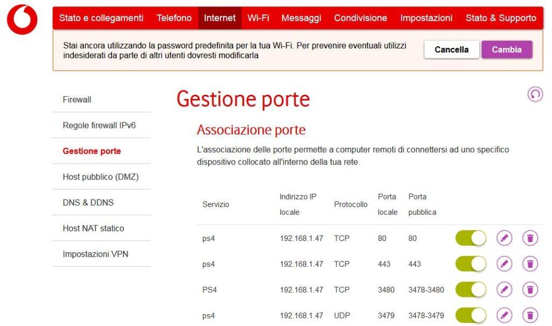This screenshot has width=552, height=326.
Task: Switch to the Condivisione section
Action: point(360,17)
